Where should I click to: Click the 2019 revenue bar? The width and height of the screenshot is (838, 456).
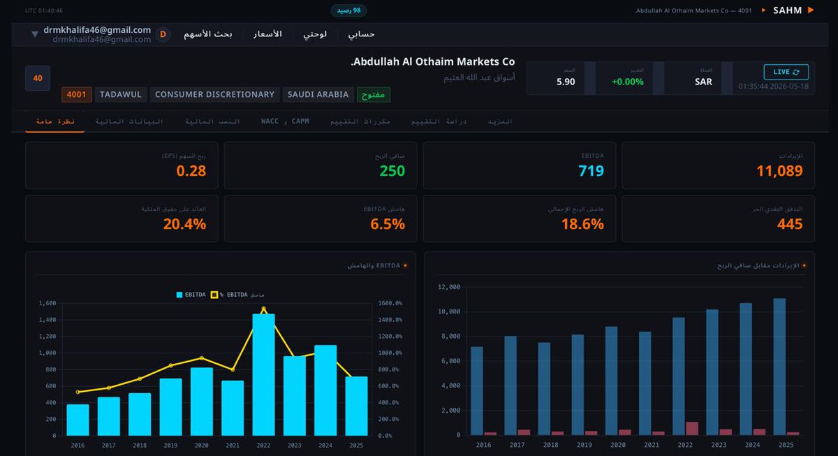point(578,385)
